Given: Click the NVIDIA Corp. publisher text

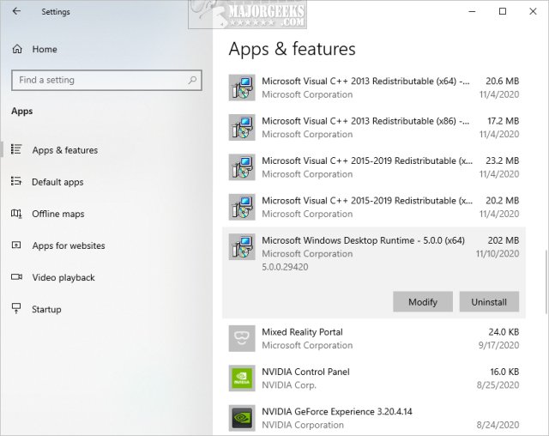Looking at the screenshot, I should pos(289,385).
